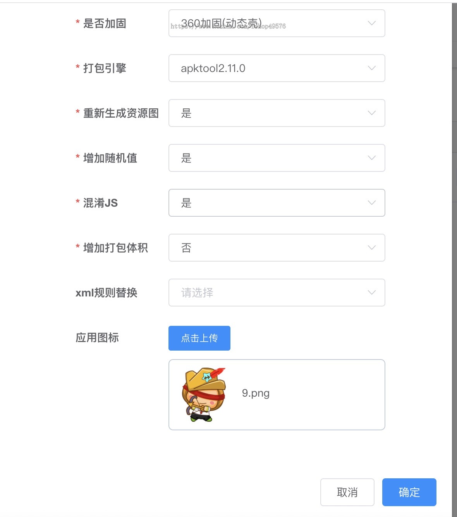Viewport: 457px width, 517px height.
Task: Click the chevron arrow in xml规则替换 field
Action: (371, 293)
